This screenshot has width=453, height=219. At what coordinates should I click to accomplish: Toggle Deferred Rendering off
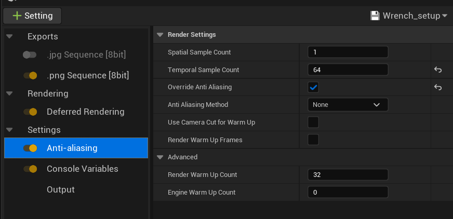[30, 112]
